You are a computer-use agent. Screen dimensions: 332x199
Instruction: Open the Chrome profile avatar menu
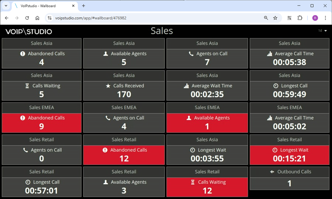315,18
